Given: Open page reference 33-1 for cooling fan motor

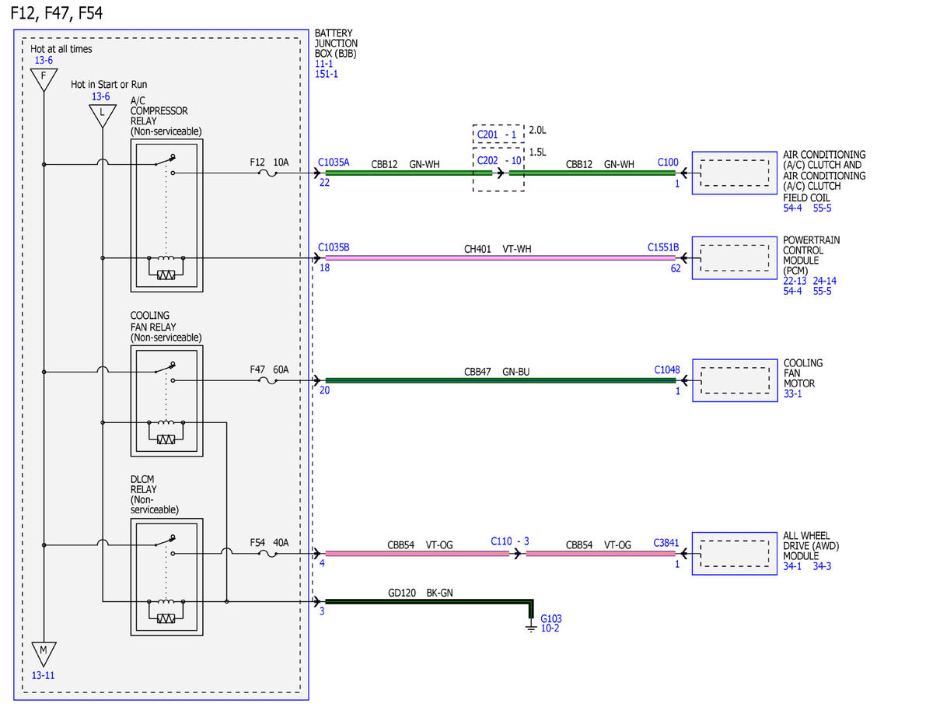Looking at the screenshot, I should pos(792,394).
